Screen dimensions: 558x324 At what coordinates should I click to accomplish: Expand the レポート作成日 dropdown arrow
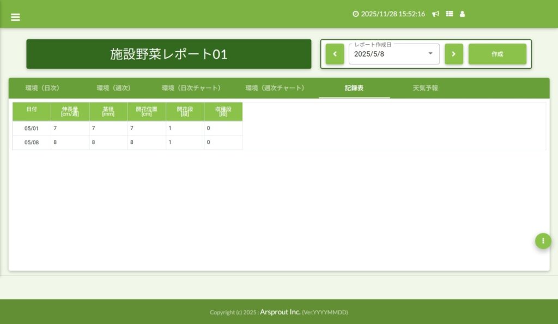click(x=430, y=54)
